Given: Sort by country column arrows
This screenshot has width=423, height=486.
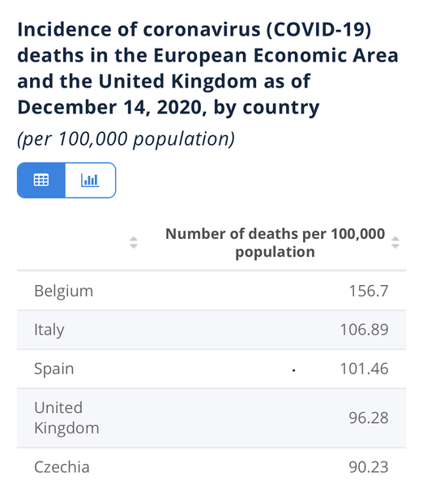Looking at the screenshot, I should point(134,242).
